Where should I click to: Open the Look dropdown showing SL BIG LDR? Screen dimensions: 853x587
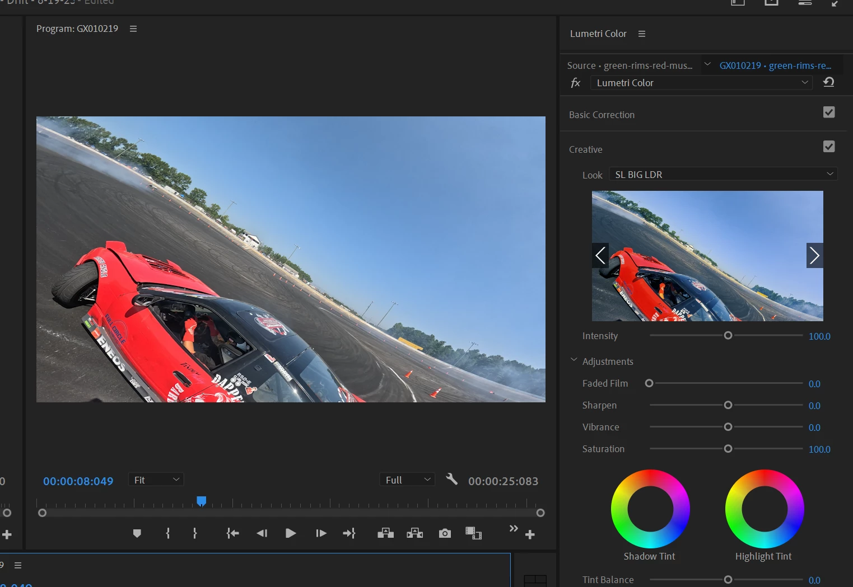click(x=723, y=174)
